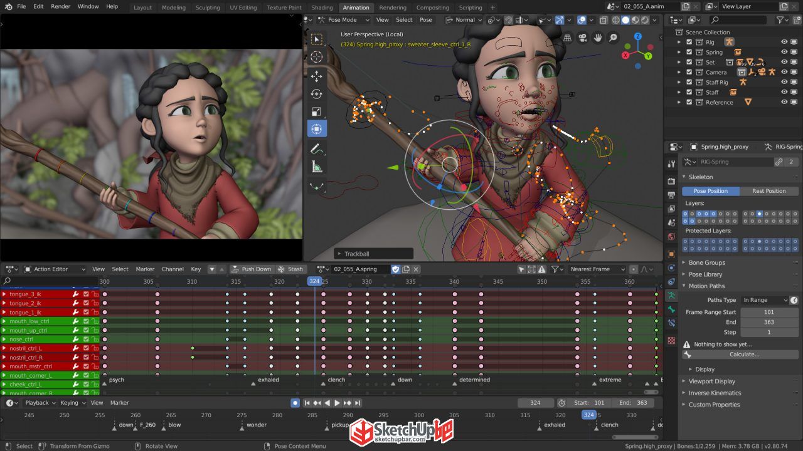Viewport: 803px width, 451px height.
Task: Expand the Camera collection in outliner
Action: pyautogui.click(x=679, y=72)
